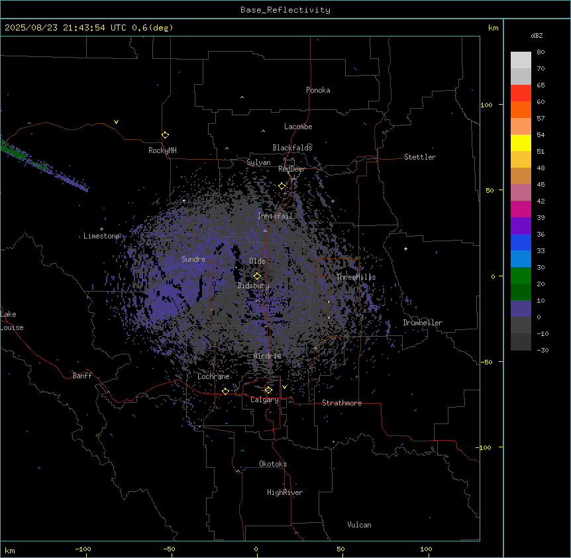Select the asterisk marker east of Innisfail
This screenshot has width=571, height=558.
pos(333,201)
